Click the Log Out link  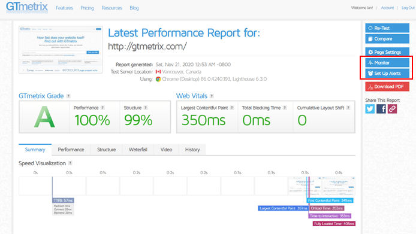point(408,8)
